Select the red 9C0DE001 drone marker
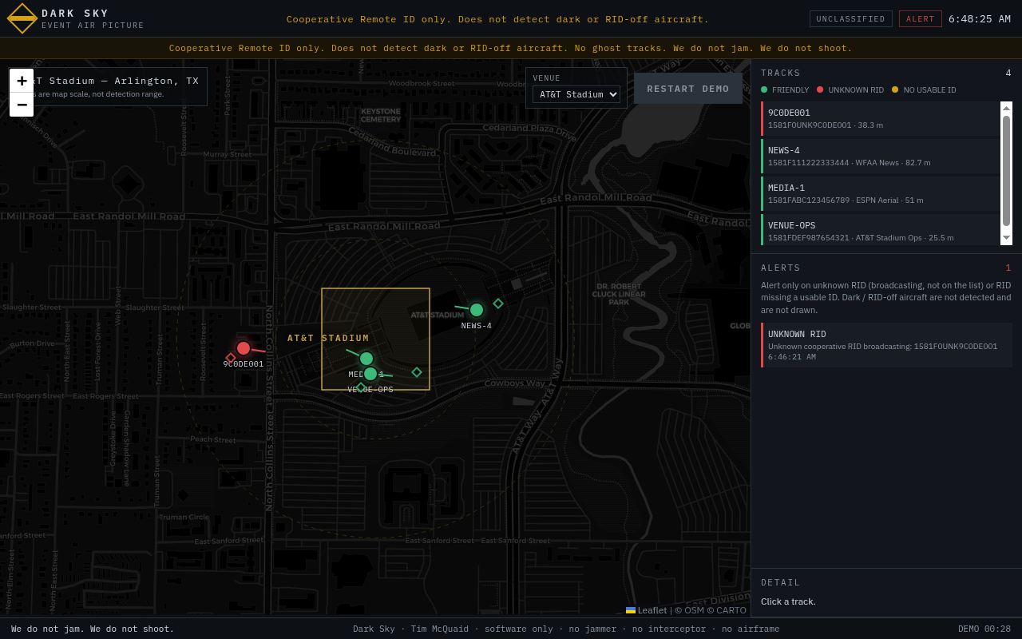This screenshot has height=639, width=1022. (x=244, y=348)
